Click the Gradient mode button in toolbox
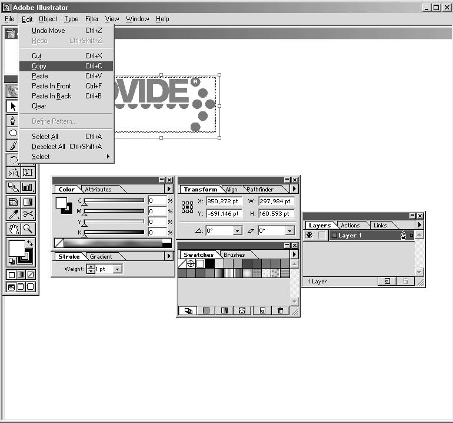453x423 pixels. pyautogui.click(x=21, y=275)
